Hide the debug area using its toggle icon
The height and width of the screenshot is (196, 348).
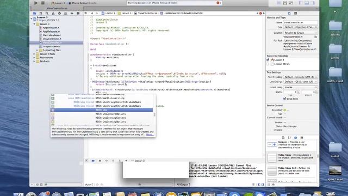point(86,161)
